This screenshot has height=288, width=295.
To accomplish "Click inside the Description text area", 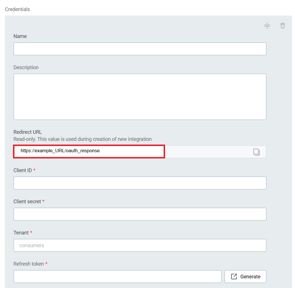I will pyautogui.click(x=140, y=97).
